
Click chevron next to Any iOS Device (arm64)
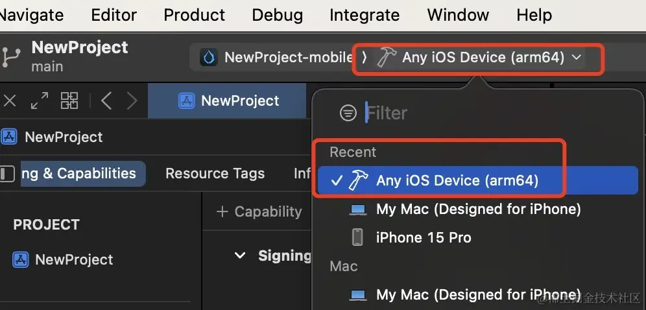(577, 57)
